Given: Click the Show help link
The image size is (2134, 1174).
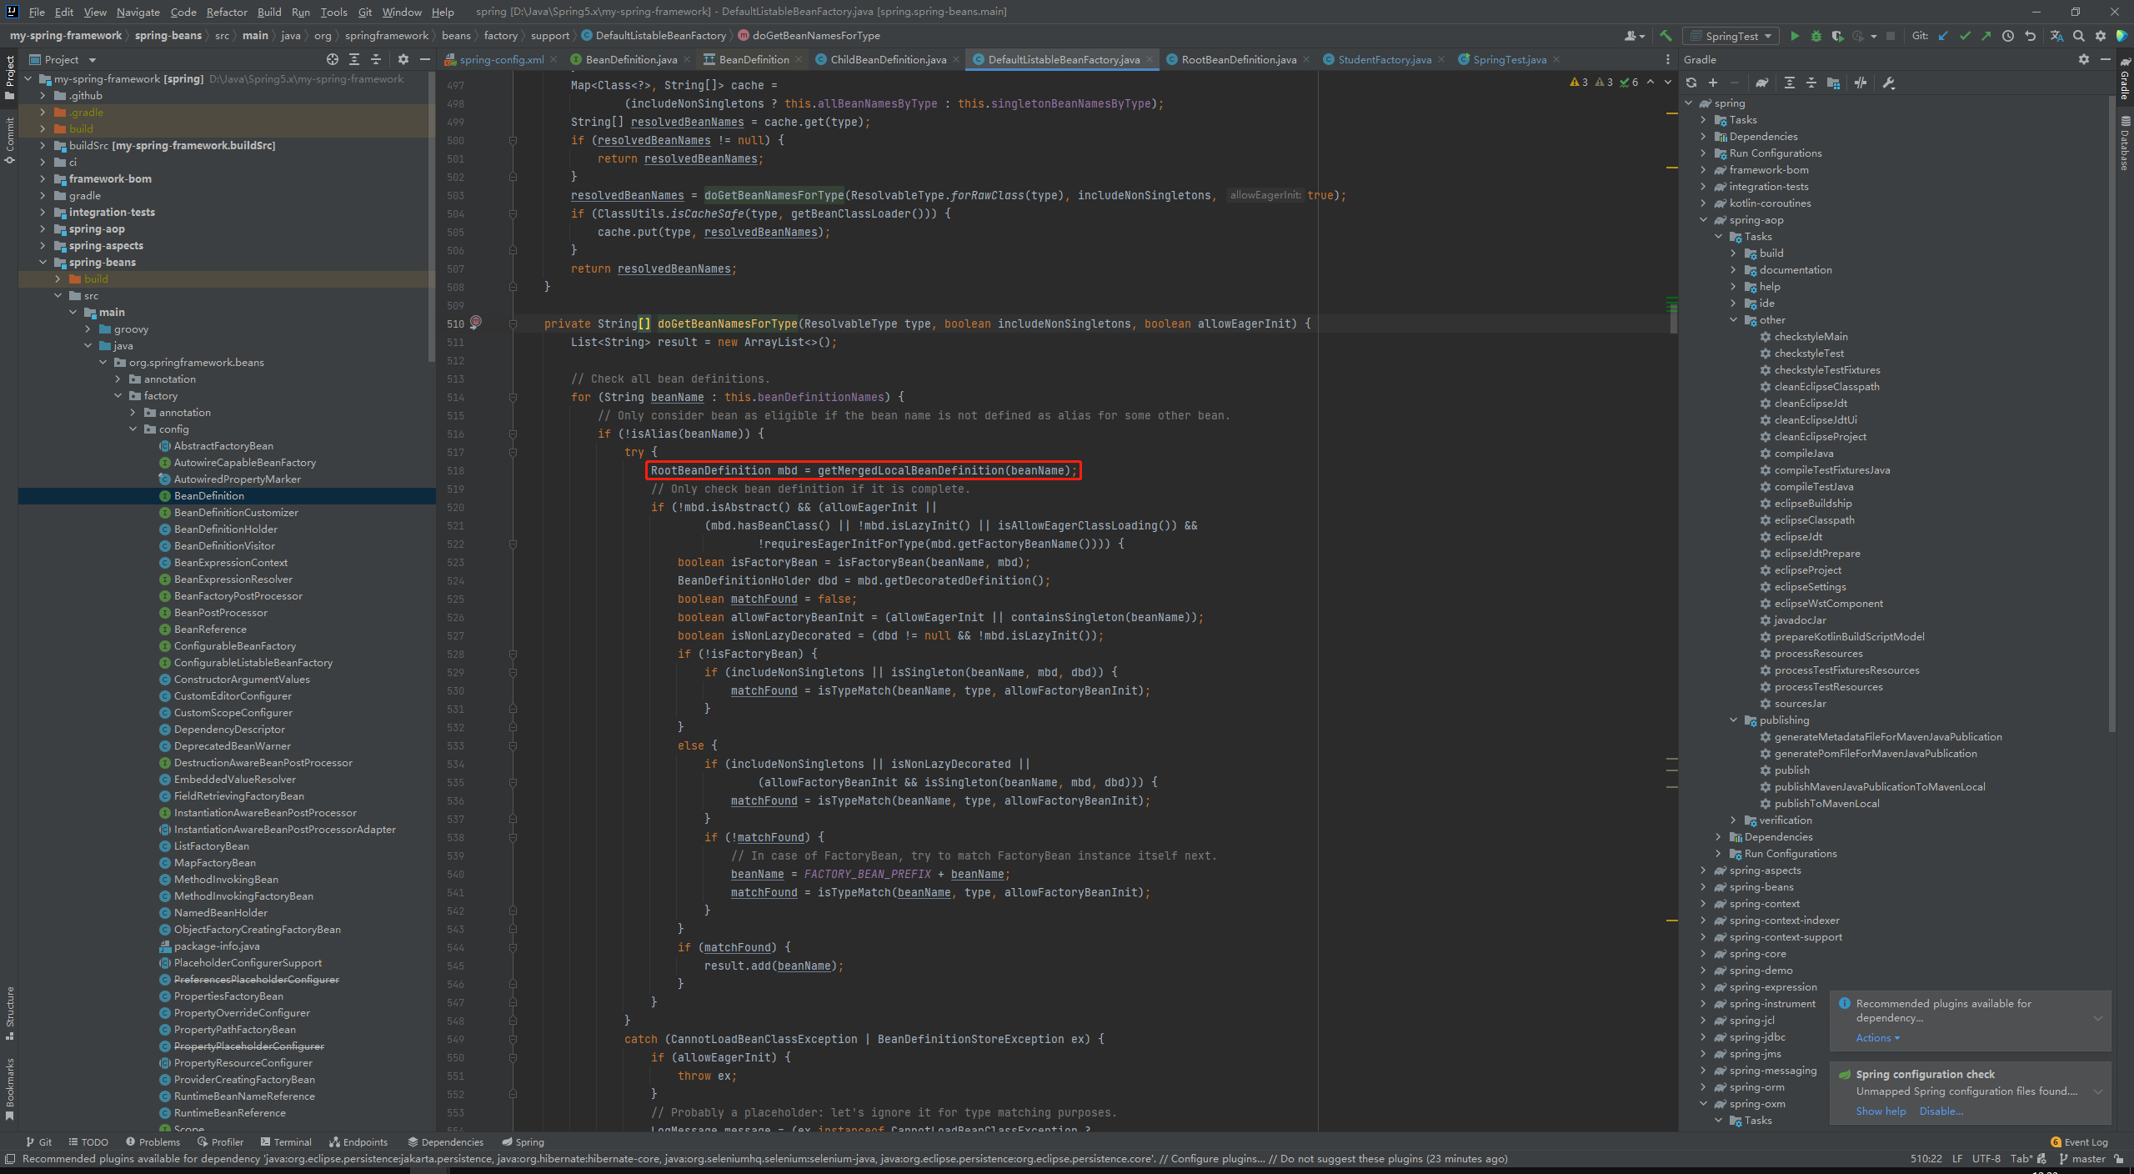Looking at the screenshot, I should click(x=1881, y=1111).
